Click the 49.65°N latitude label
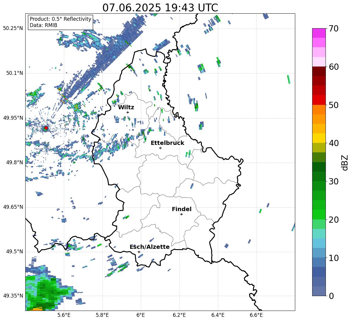 13,207
